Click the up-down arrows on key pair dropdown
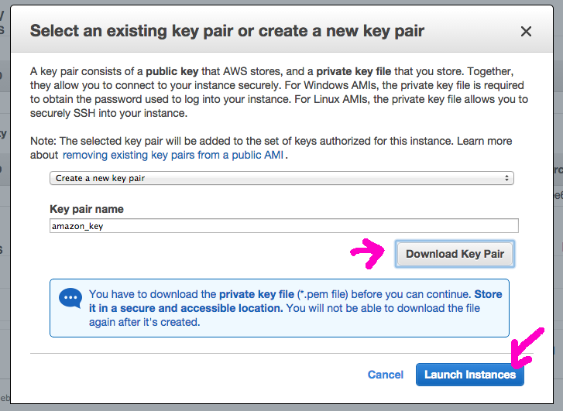Viewport: 563px width, 411px height. [x=506, y=178]
